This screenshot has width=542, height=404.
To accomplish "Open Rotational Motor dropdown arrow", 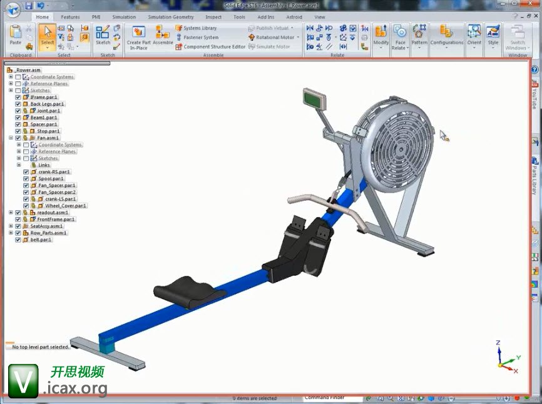I will (298, 38).
